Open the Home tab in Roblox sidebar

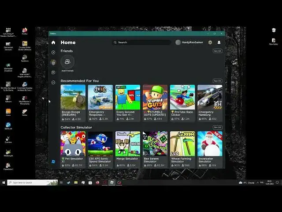click(53, 42)
